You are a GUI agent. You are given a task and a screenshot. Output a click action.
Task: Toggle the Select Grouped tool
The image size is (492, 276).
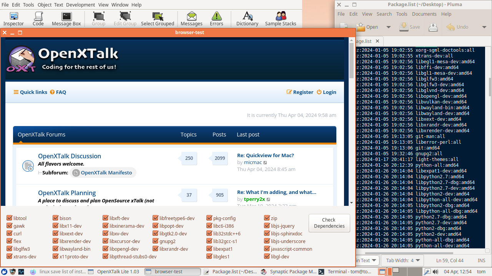(158, 19)
